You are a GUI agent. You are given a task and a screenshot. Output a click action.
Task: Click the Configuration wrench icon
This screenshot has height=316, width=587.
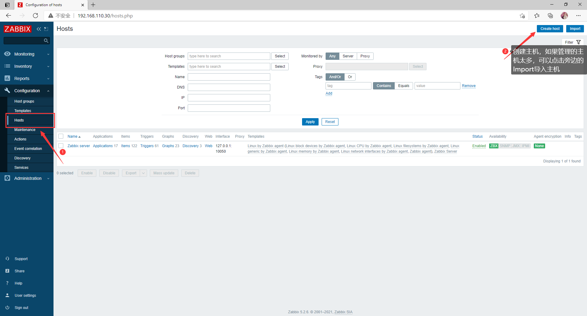(x=7, y=90)
